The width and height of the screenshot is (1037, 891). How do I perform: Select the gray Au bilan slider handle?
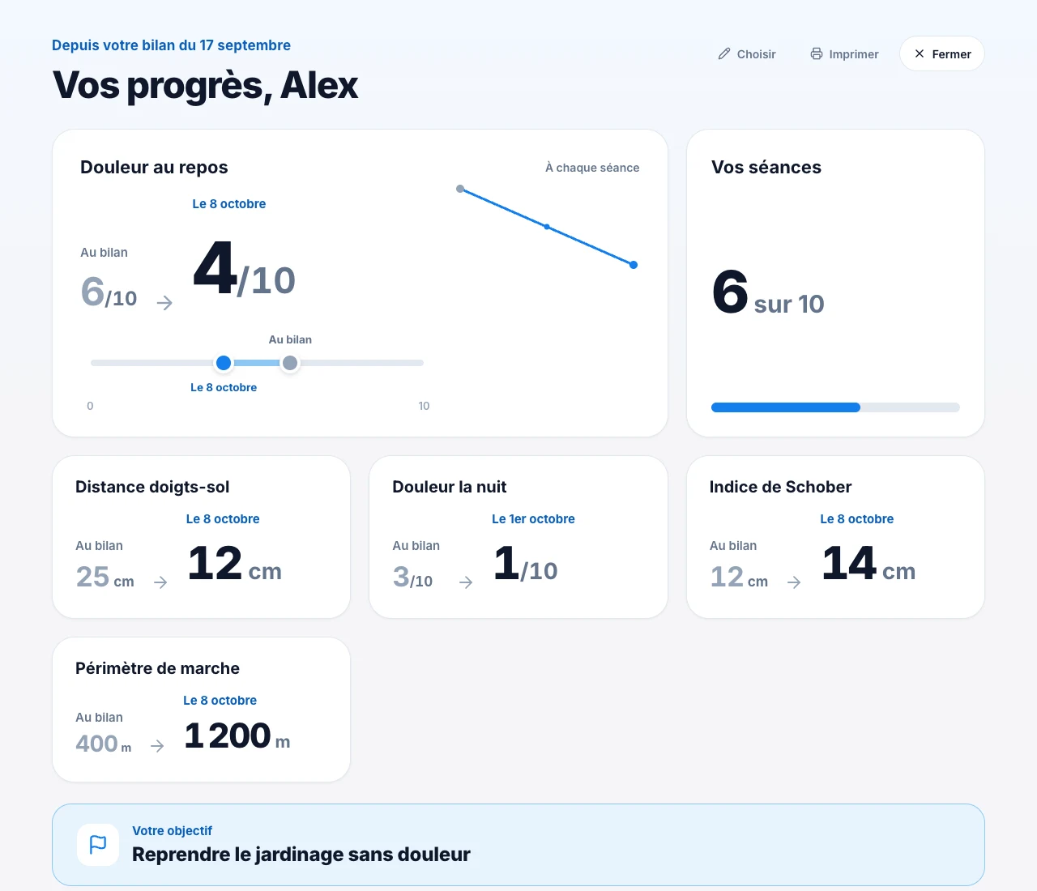coord(290,363)
